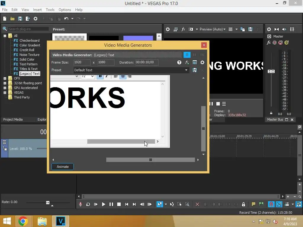Open plug-in help question mark icon
The width and height of the screenshot is (303, 227).
click(x=179, y=62)
